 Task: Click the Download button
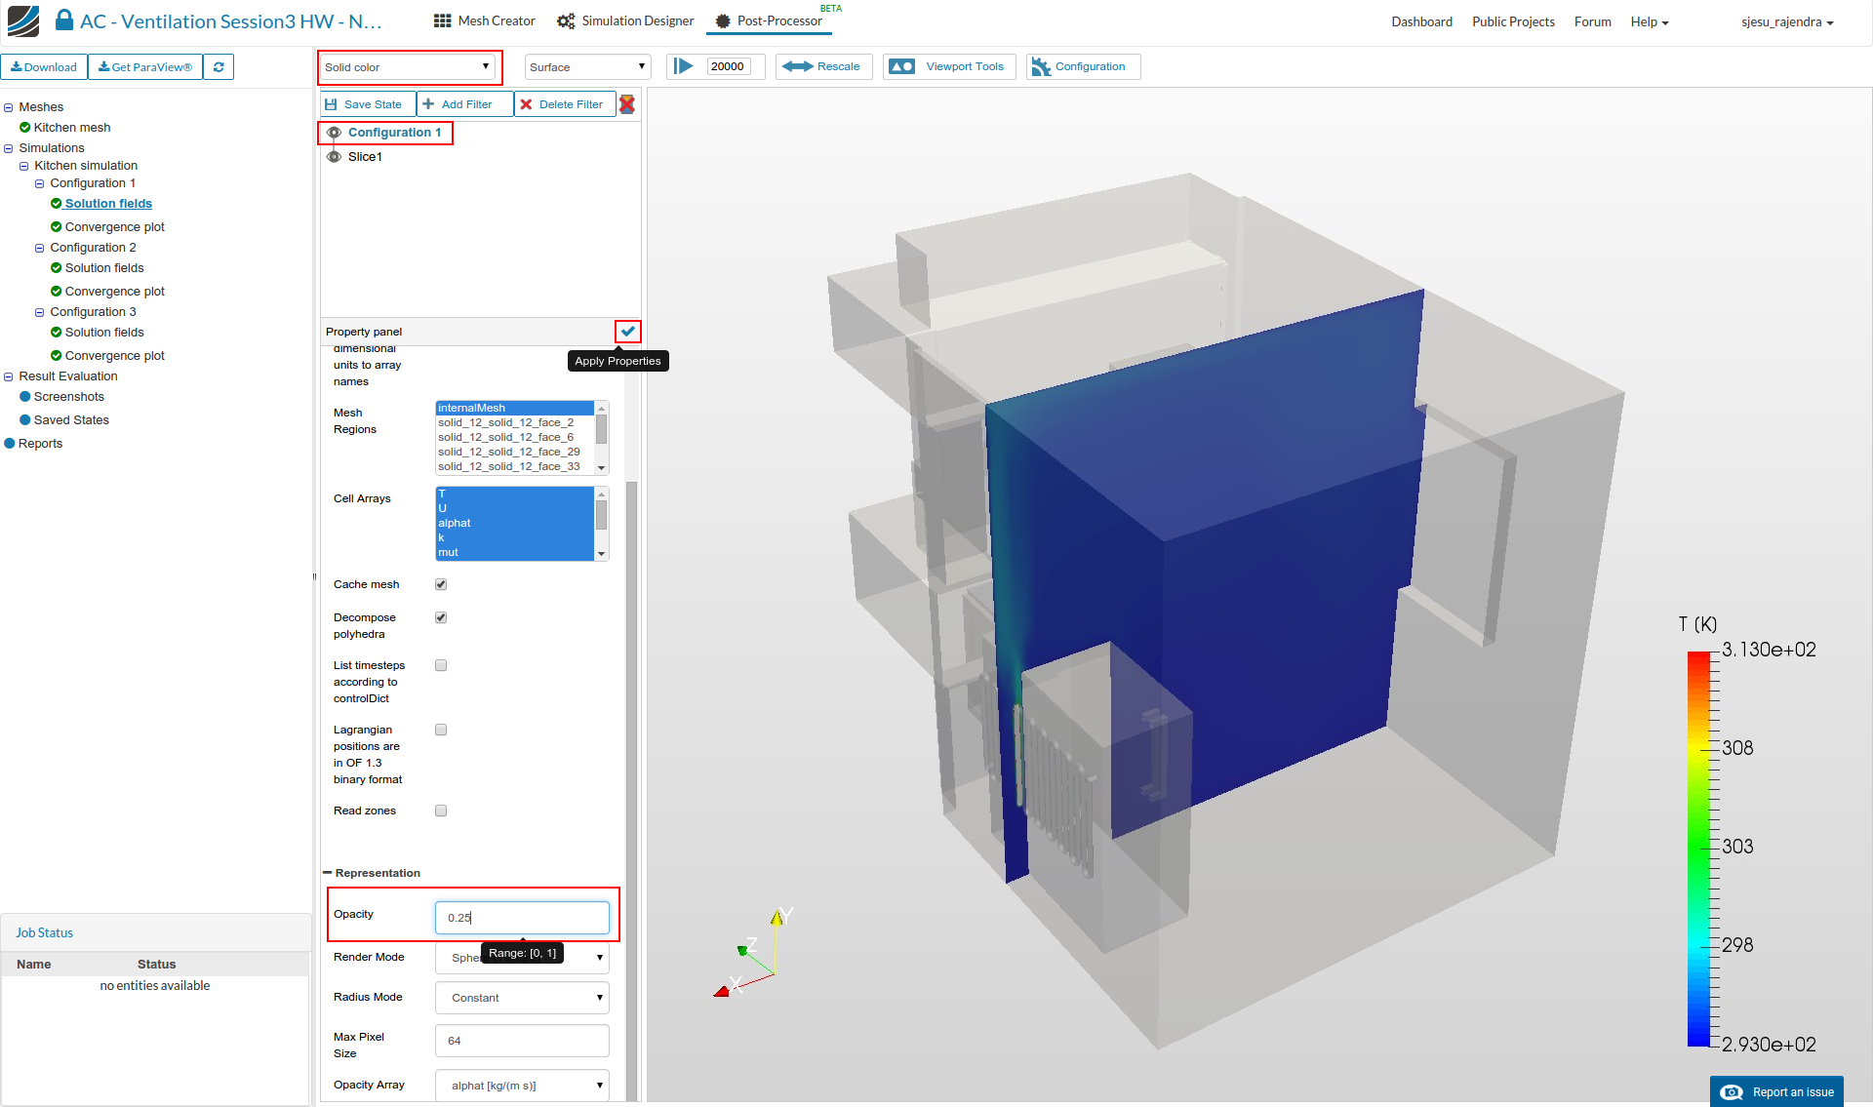coord(44,67)
